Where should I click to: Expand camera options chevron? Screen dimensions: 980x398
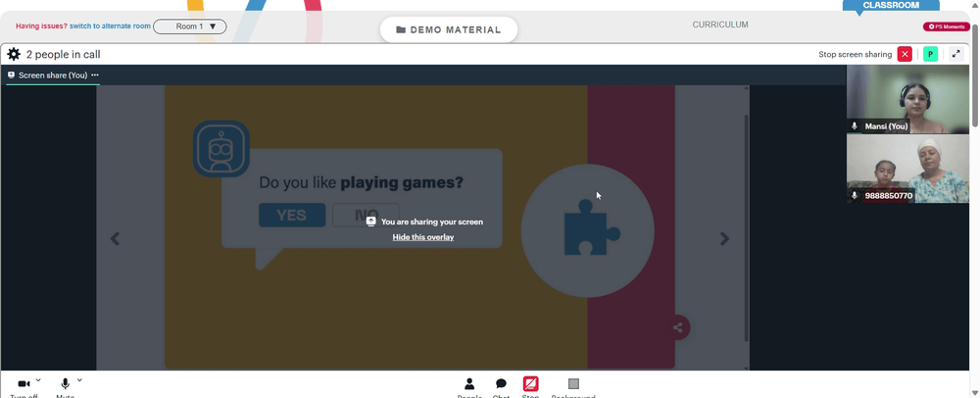point(38,380)
